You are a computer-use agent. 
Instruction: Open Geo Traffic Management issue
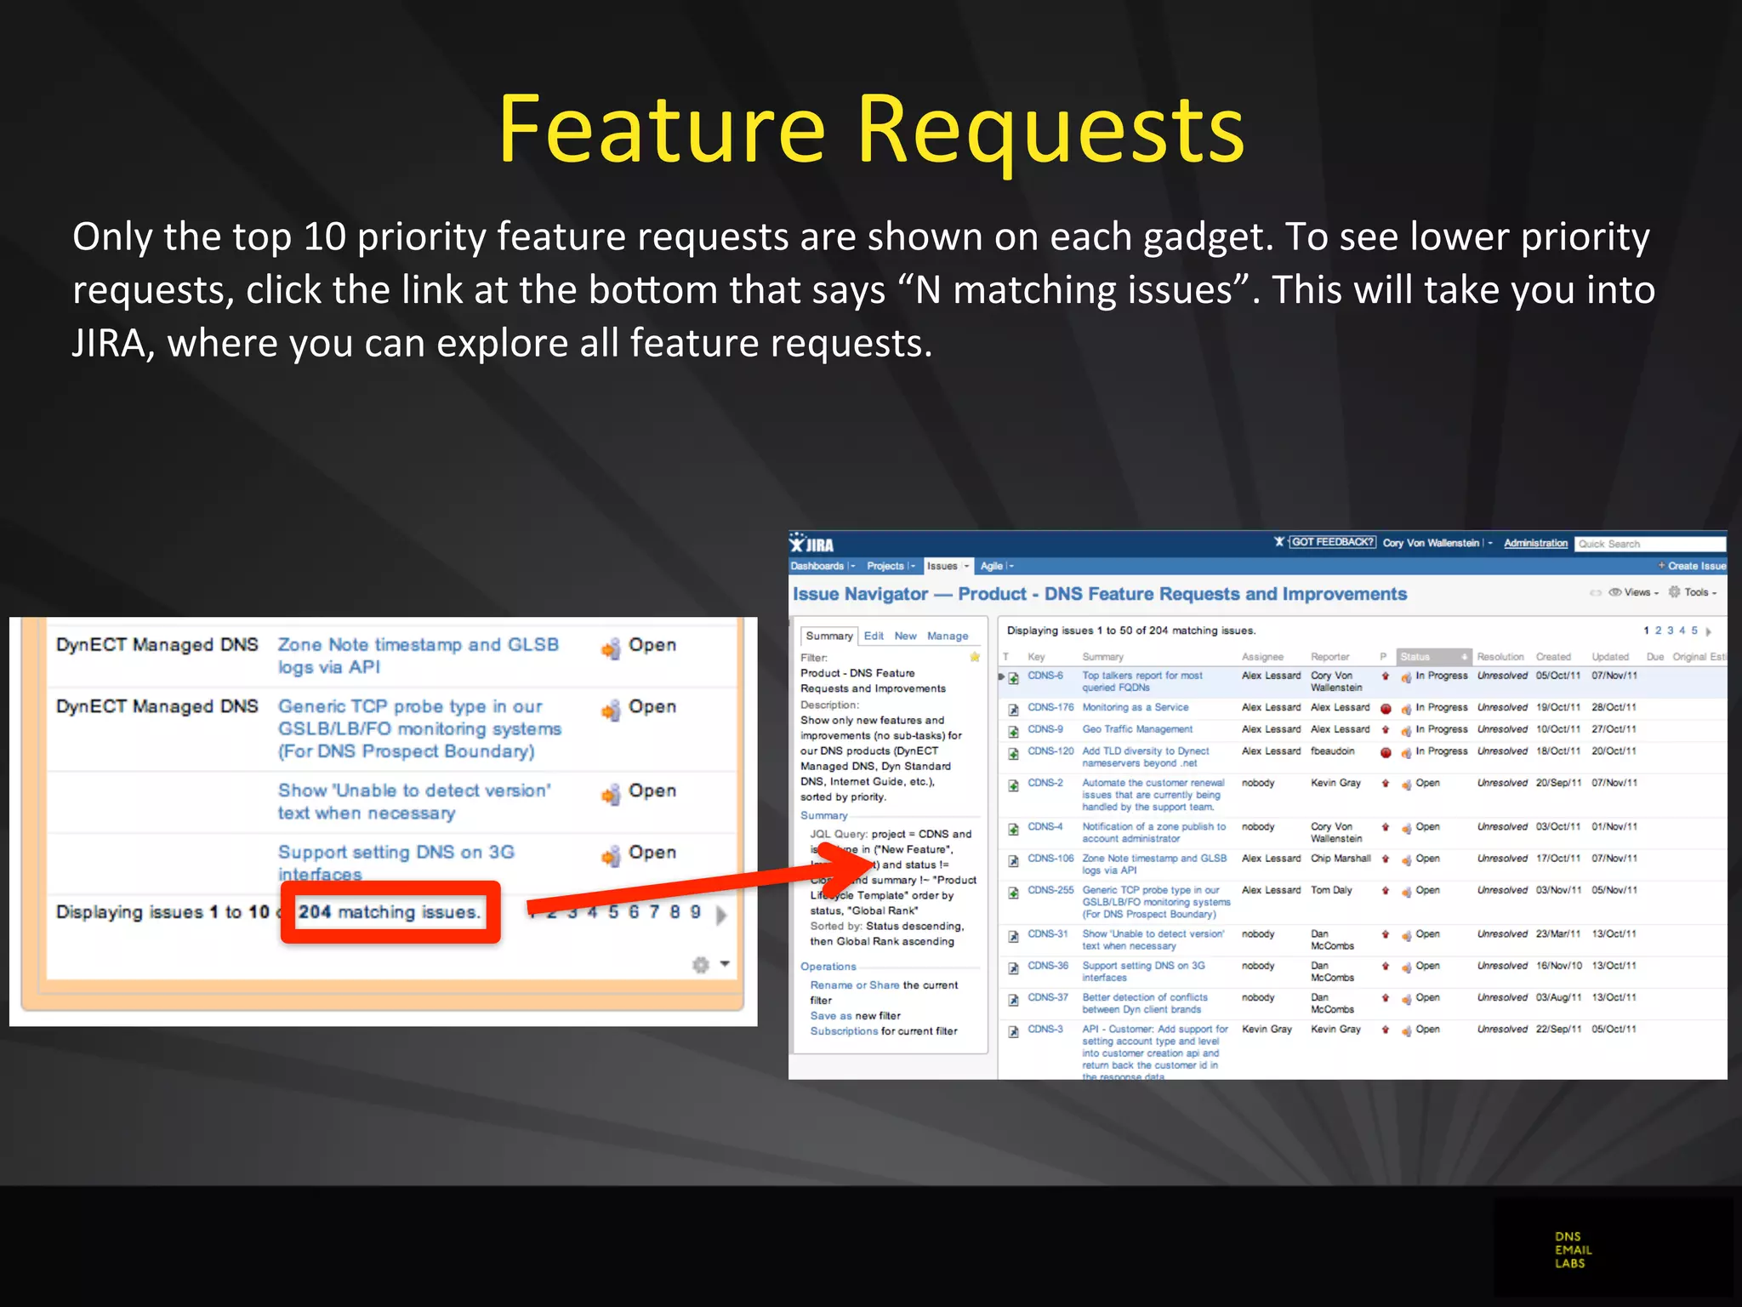[1137, 729]
